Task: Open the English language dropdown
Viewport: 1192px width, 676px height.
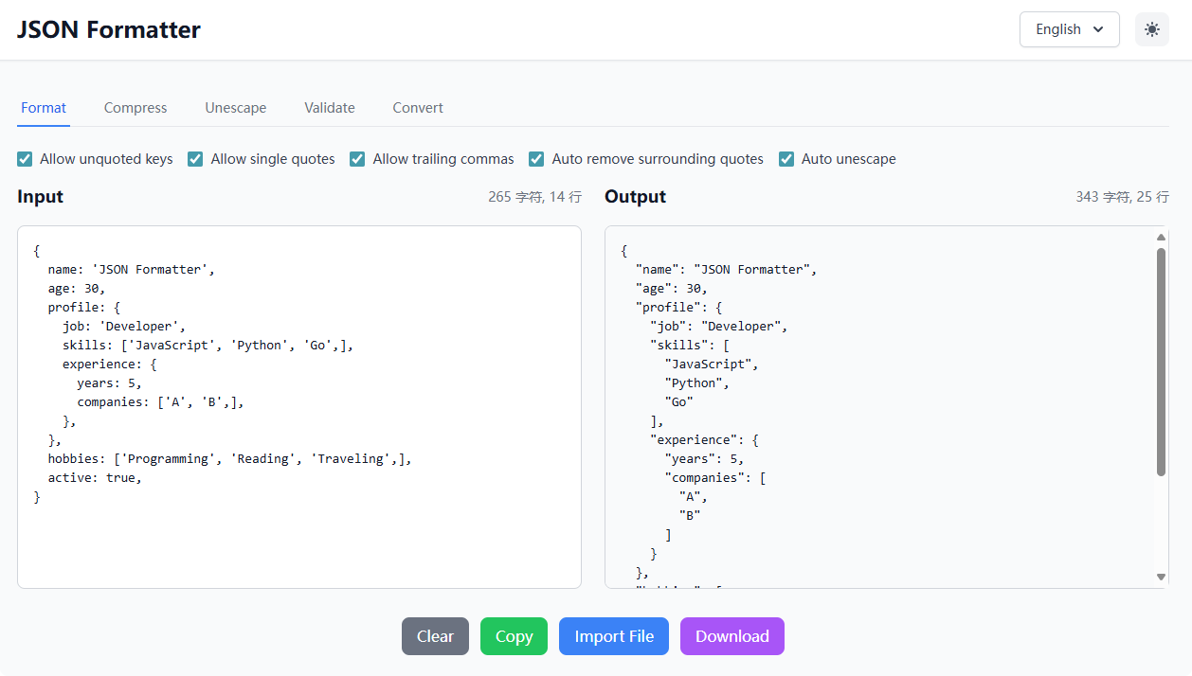Action: pos(1069,29)
